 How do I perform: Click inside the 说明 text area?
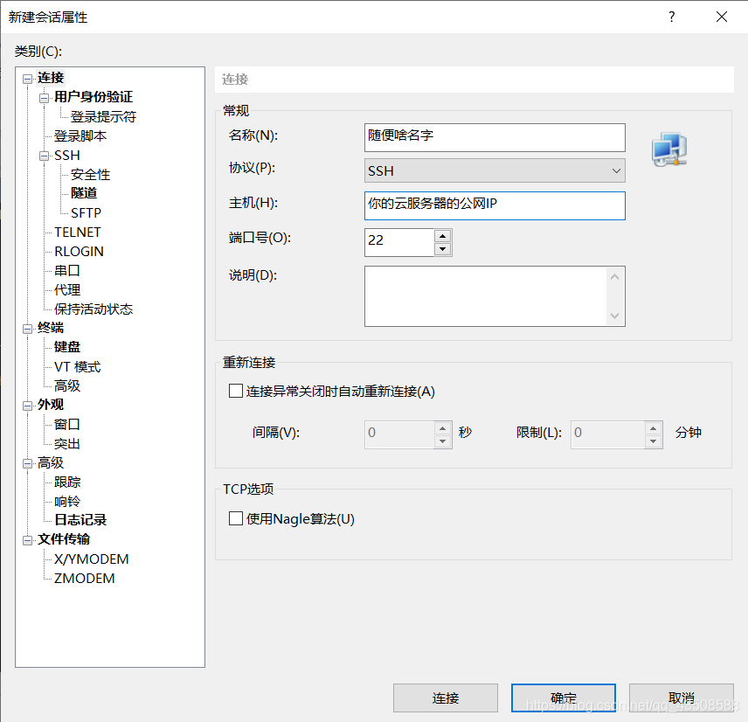click(487, 296)
